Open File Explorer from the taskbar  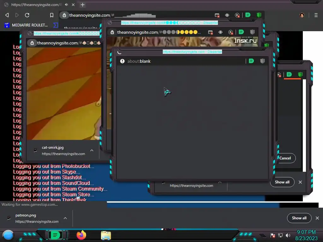(x=106, y=236)
